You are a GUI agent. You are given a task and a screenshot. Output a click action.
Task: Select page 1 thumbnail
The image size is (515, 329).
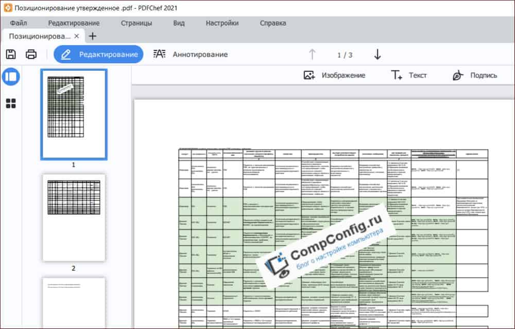74,114
